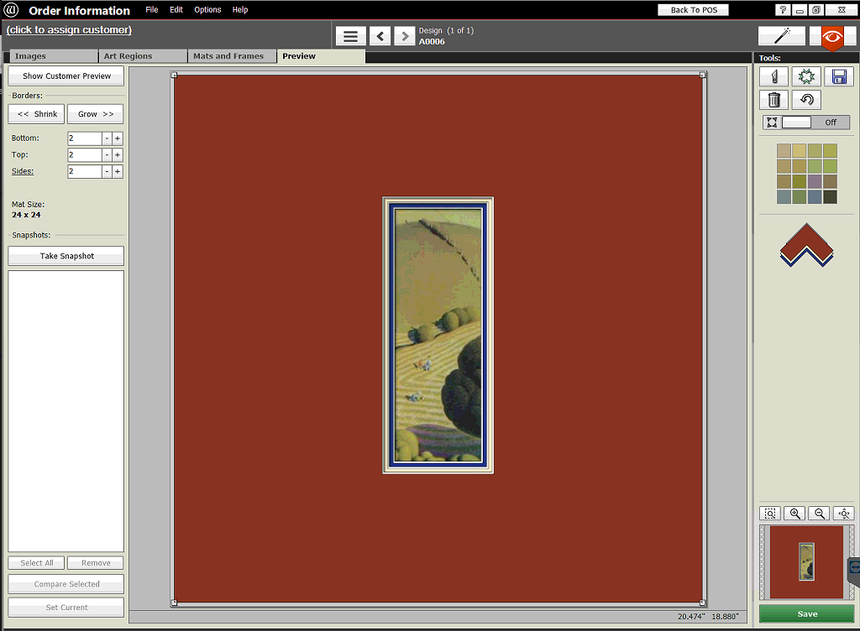Click the Top border input field
Image resolution: width=860 pixels, height=631 pixels.
85,155
